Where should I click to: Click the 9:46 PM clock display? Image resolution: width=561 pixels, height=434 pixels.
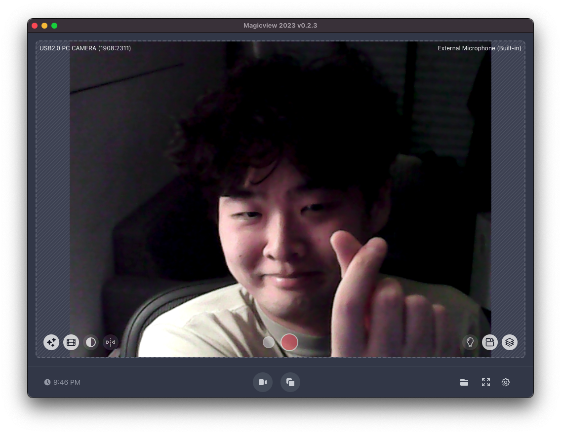click(62, 382)
